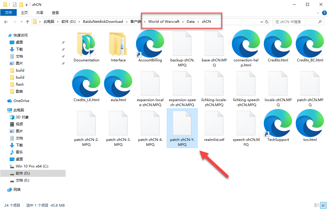The width and height of the screenshot is (328, 209).
Task: Refresh the current folder view
Action: pyautogui.click(x=267, y=22)
